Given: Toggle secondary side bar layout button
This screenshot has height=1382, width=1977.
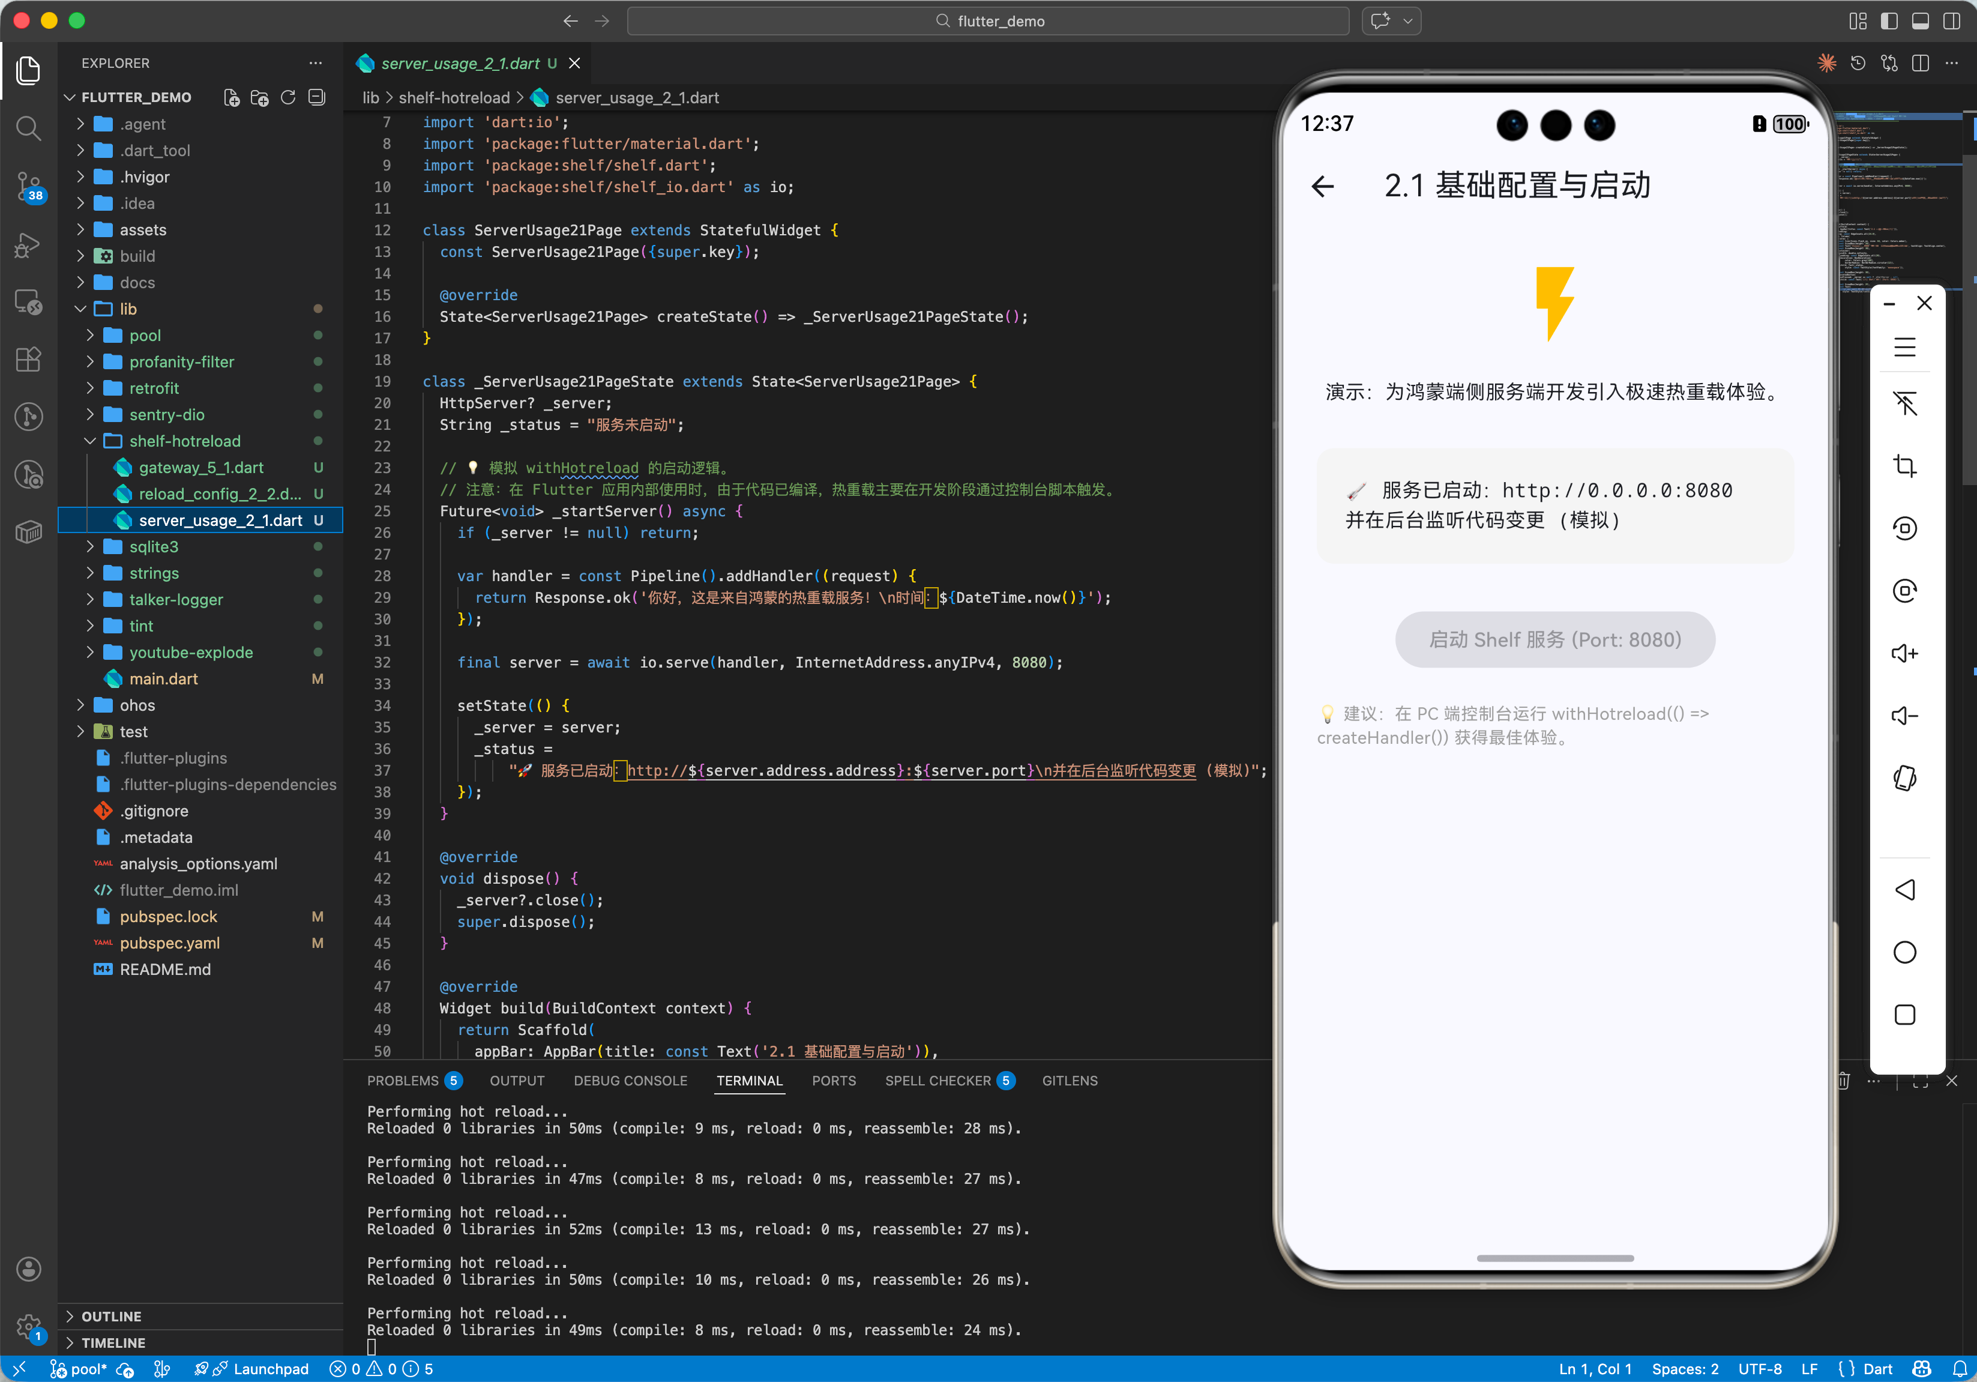Looking at the screenshot, I should [x=1951, y=20].
